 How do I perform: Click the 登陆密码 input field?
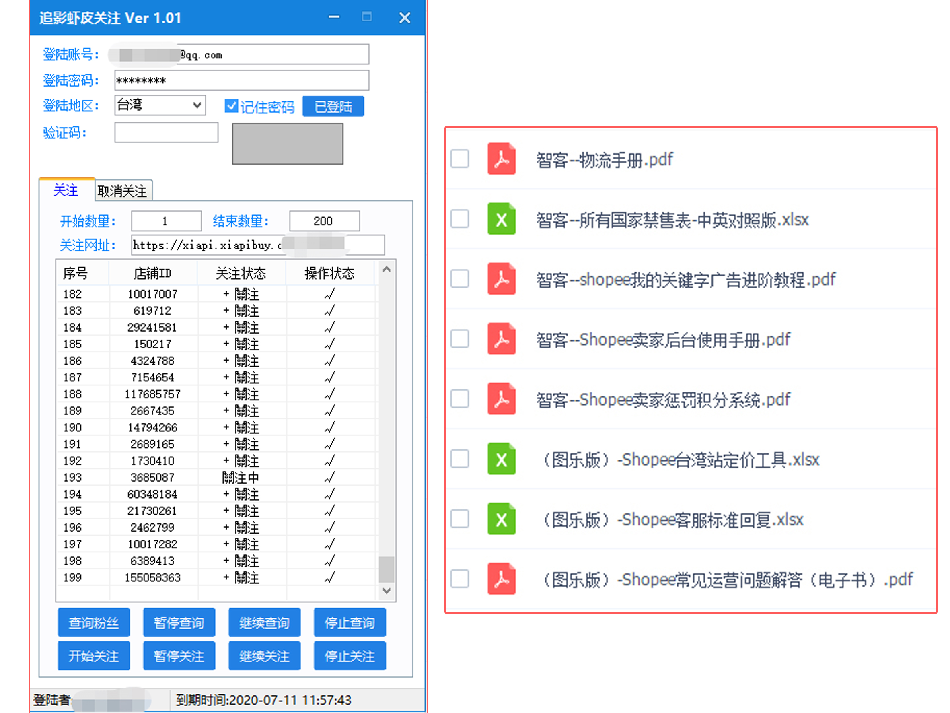242,80
